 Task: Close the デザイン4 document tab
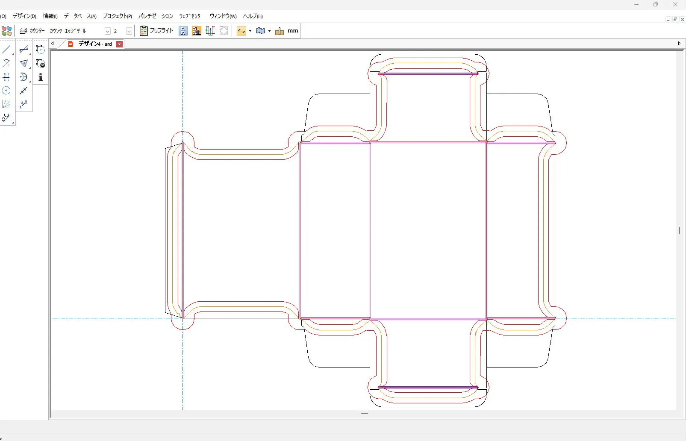pos(120,44)
